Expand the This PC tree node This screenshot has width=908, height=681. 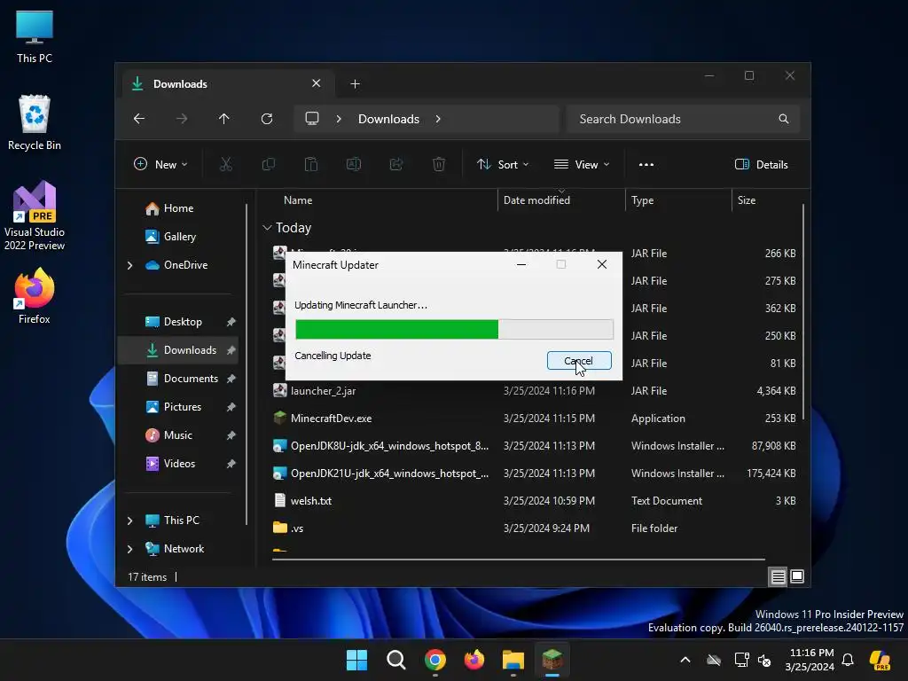tap(129, 521)
